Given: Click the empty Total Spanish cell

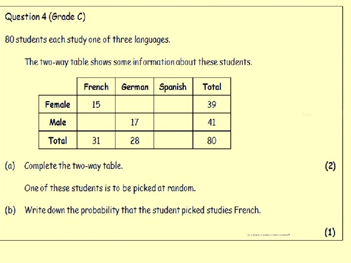Looking at the screenshot, I should click(x=173, y=140).
